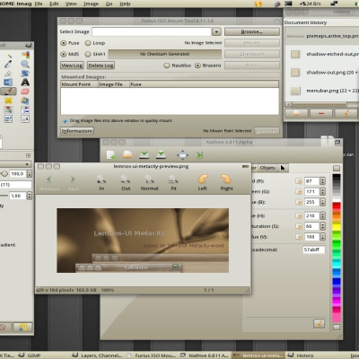Pick the blue swatch in Nathive palette strip
Viewport: 359px width, 359px height.
337,281
